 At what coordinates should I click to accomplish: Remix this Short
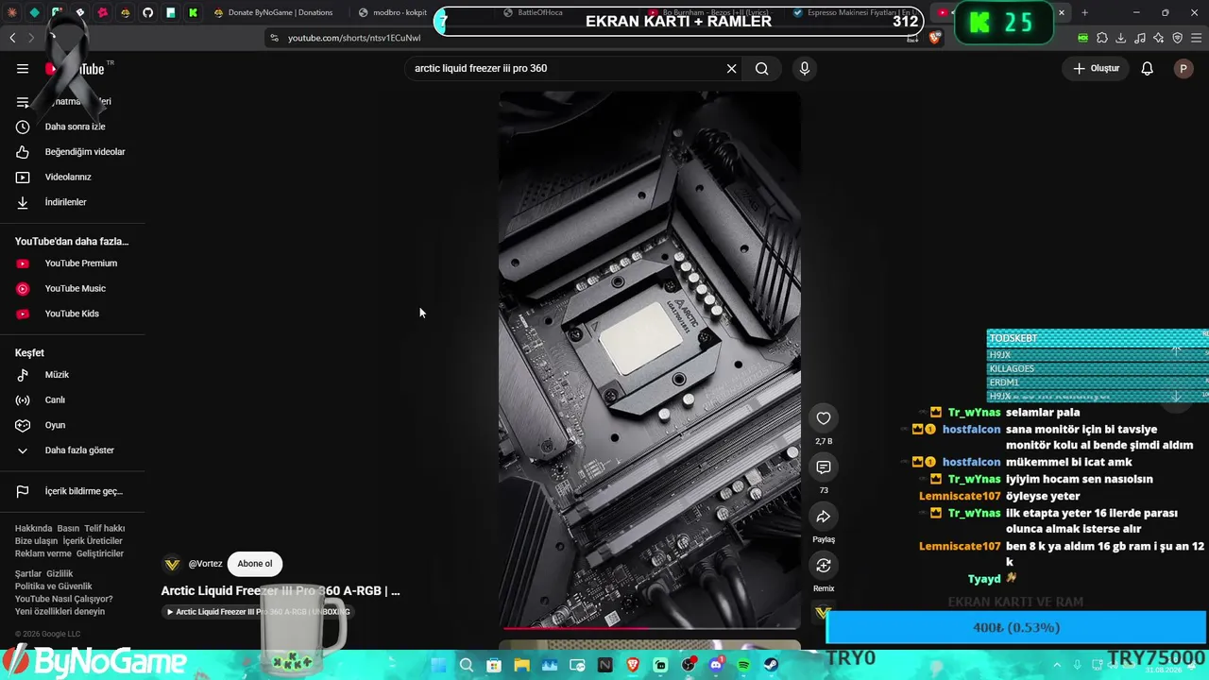tap(824, 566)
